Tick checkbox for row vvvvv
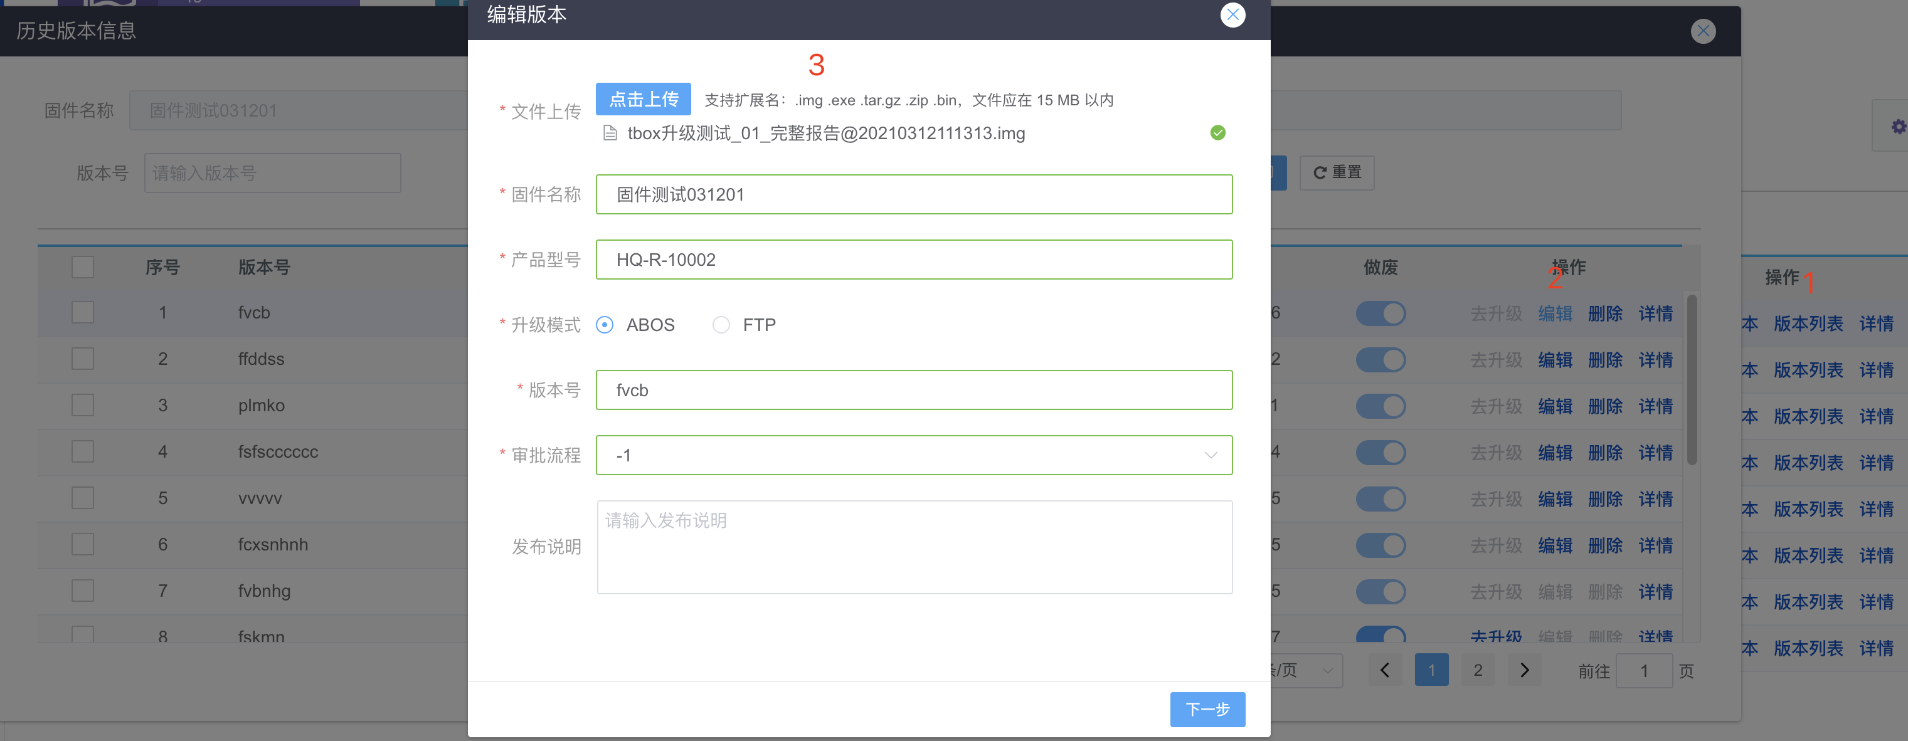The image size is (1908, 741). 83,498
